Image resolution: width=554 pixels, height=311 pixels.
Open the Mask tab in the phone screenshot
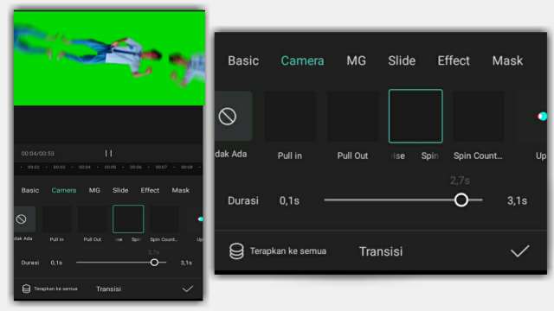(x=181, y=190)
